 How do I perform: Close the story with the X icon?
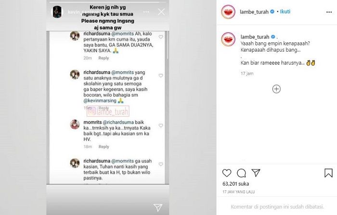161,12
